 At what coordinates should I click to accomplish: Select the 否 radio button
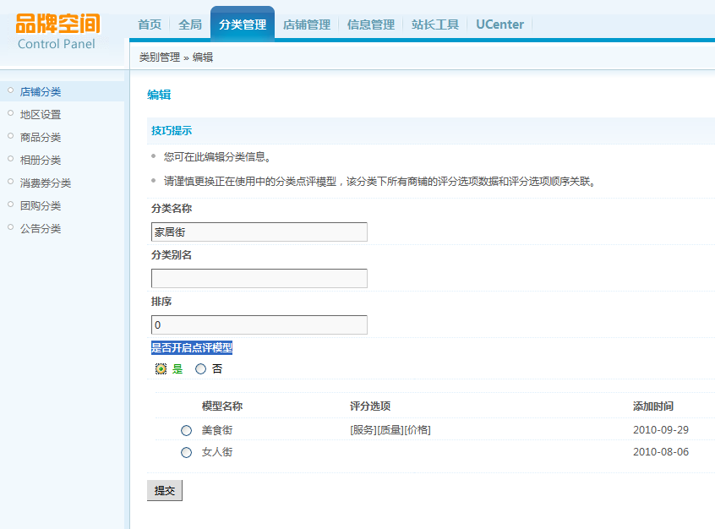coord(201,369)
